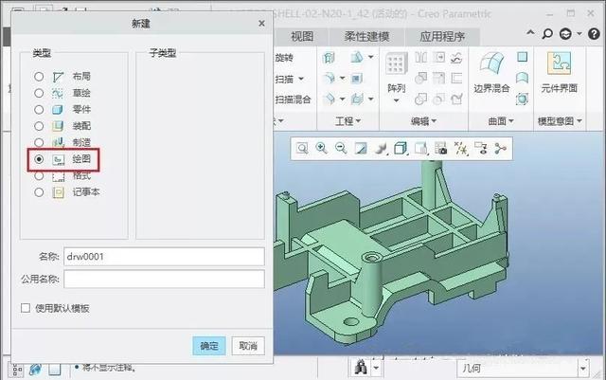The image size is (606, 380).
Task: Expand the Draft tool dropdown arrow
Action: [370, 57]
